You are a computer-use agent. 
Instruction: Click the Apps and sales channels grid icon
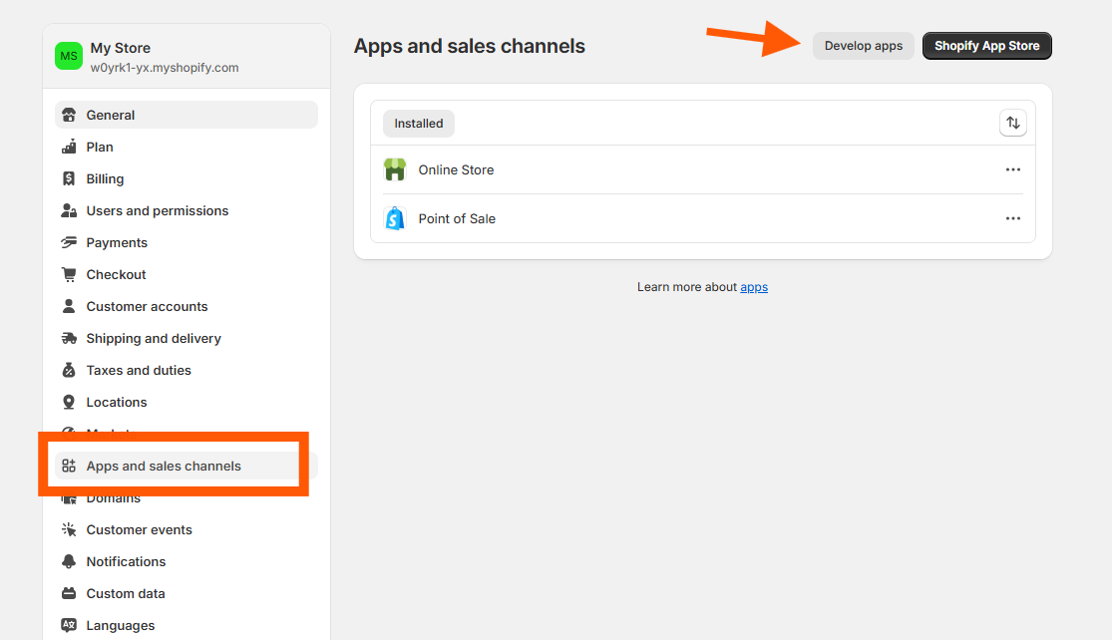[x=69, y=466]
